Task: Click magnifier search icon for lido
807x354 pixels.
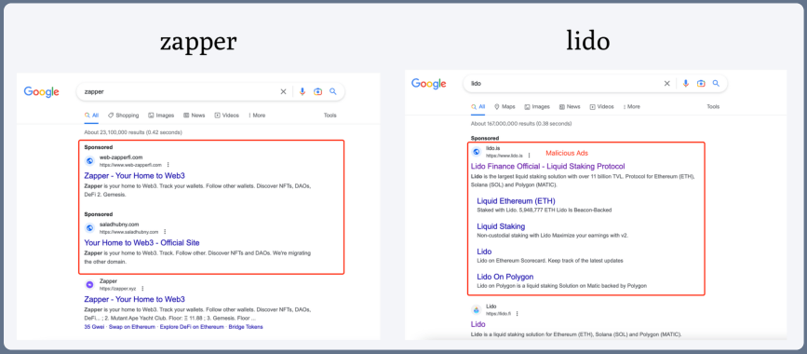Action: [x=716, y=84]
